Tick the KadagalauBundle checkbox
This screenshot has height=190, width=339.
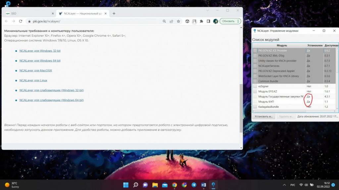point(255,107)
